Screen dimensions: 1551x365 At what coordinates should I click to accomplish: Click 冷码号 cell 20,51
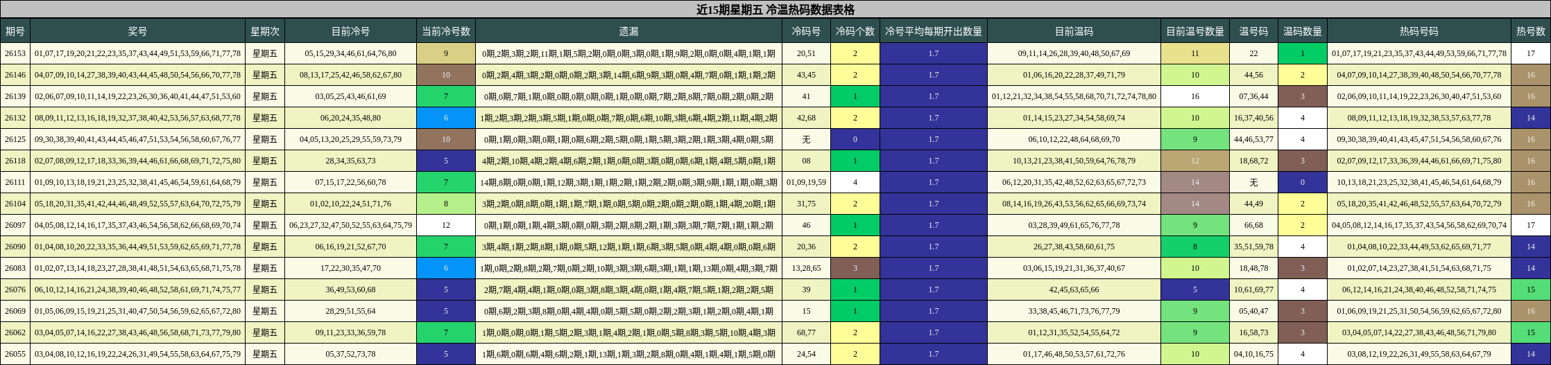click(806, 53)
